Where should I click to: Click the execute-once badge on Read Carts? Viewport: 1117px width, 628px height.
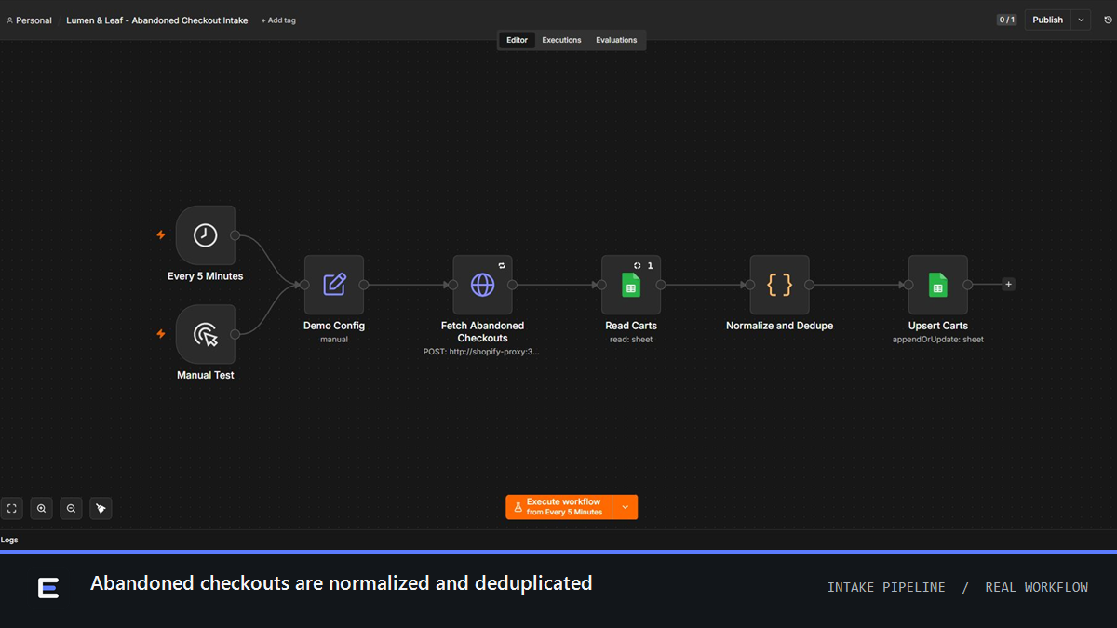[638, 265]
